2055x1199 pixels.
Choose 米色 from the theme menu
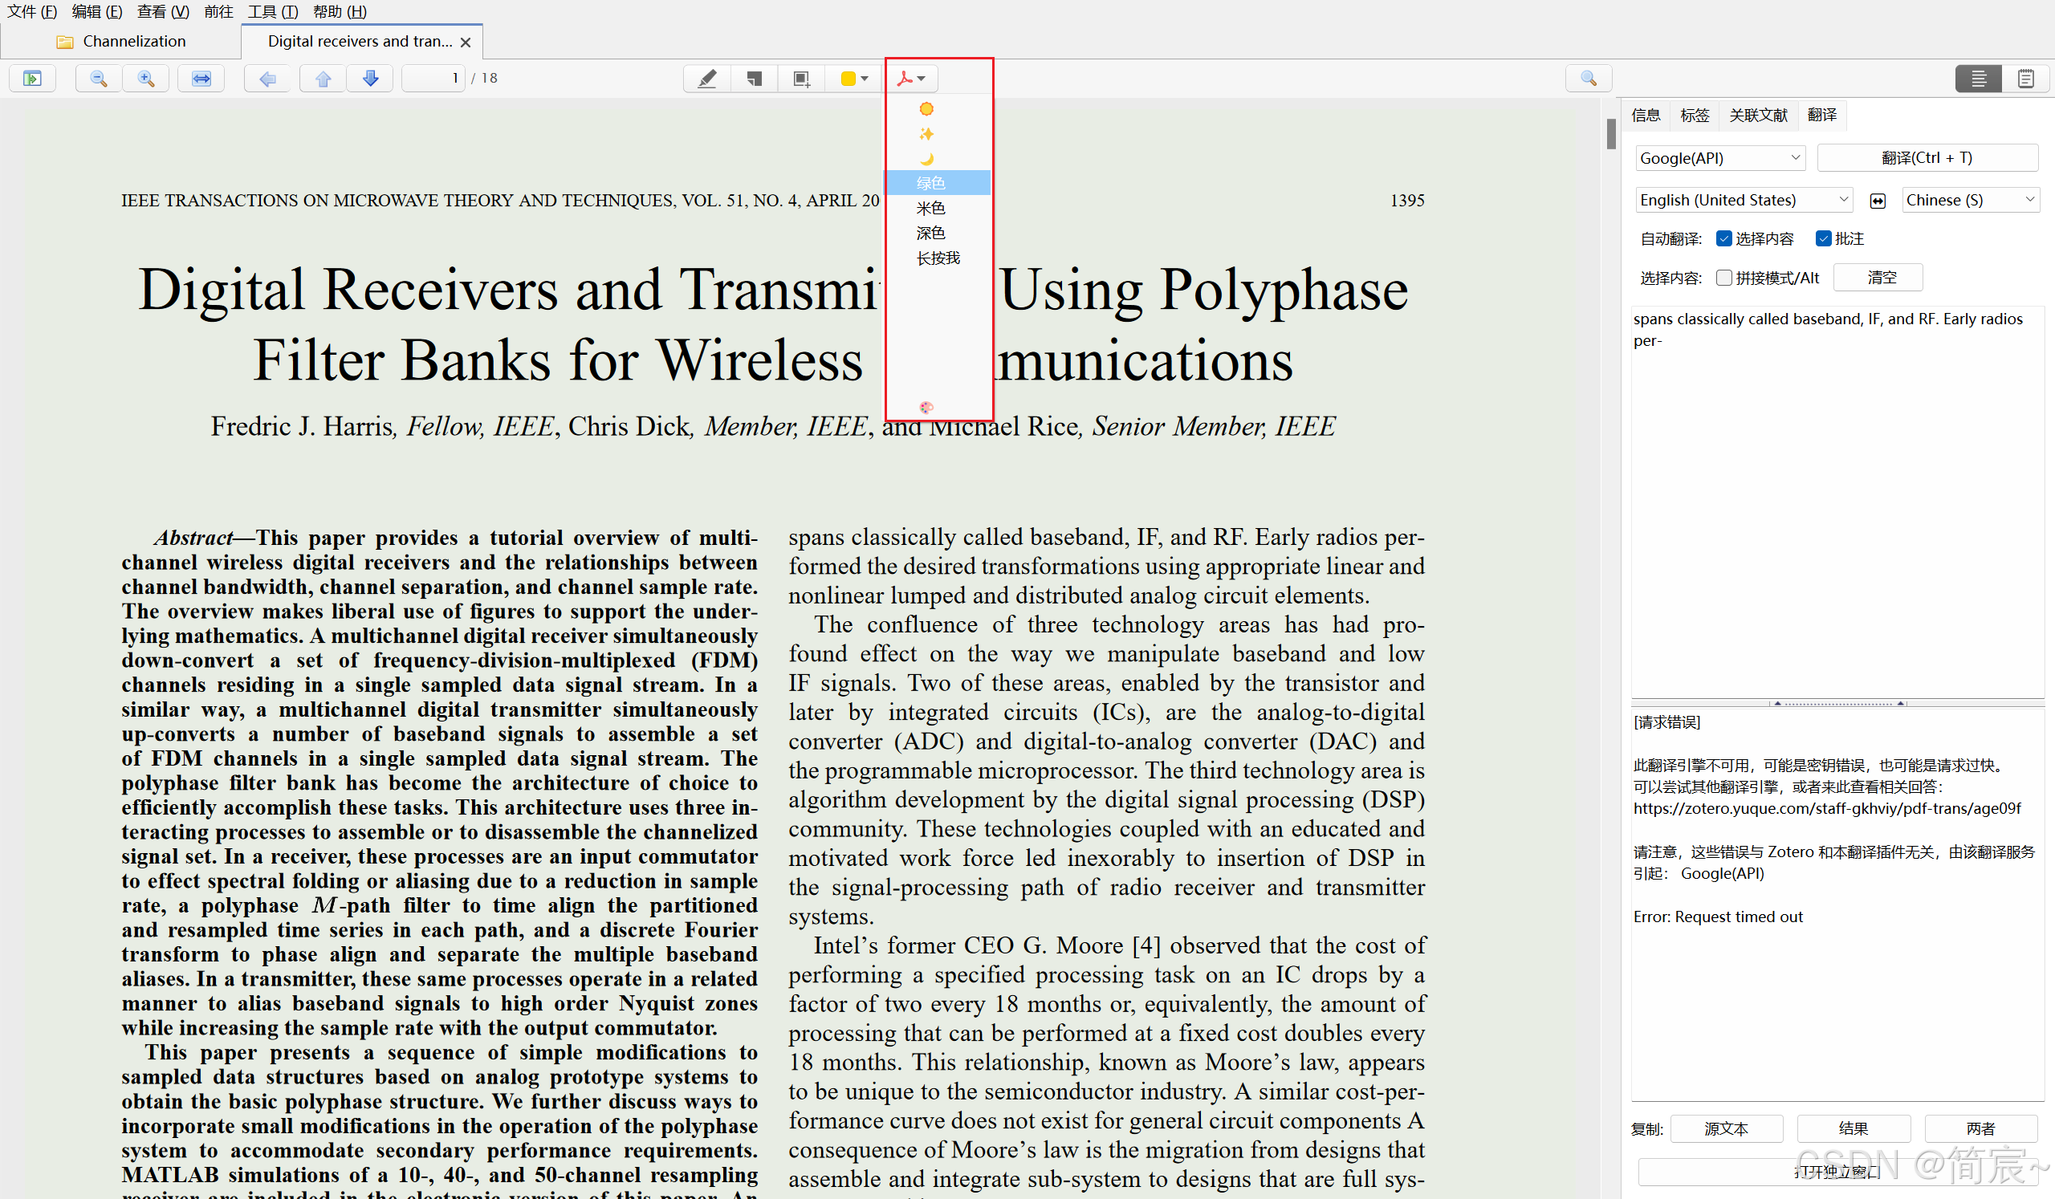[x=930, y=208]
